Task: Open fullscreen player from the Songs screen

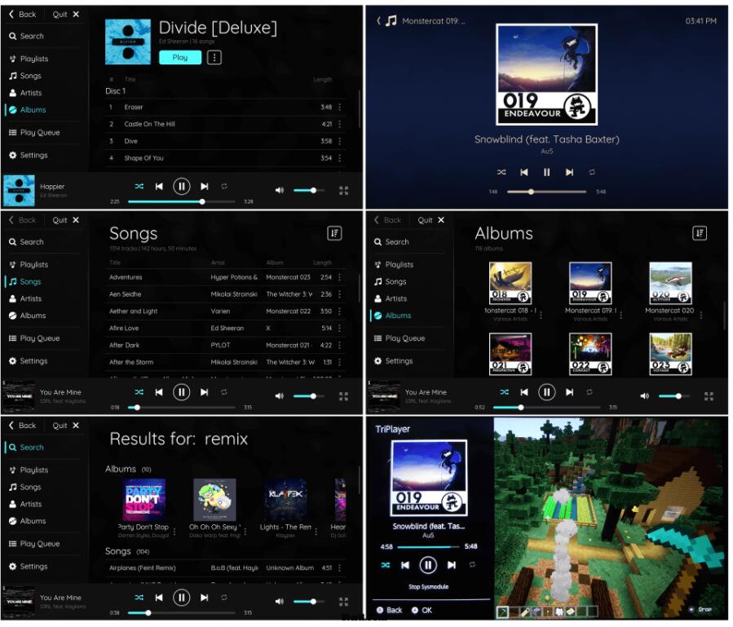Action: coord(343,396)
